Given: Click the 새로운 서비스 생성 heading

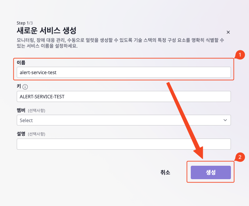Looking at the screenshot, I should pyautogui.click(x=47, y=31).
